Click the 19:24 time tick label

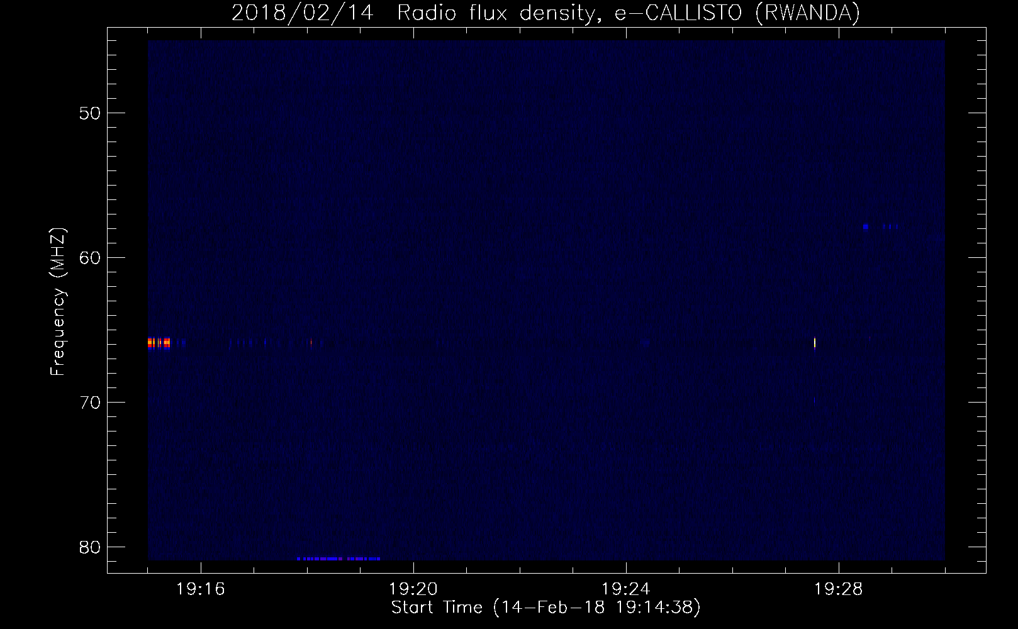[626, 589]
